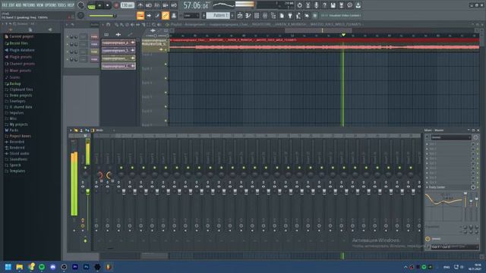The width and height of the screenshot is (486, 273).
Task: Open the TOOLS menu
Action: [62, 5]
